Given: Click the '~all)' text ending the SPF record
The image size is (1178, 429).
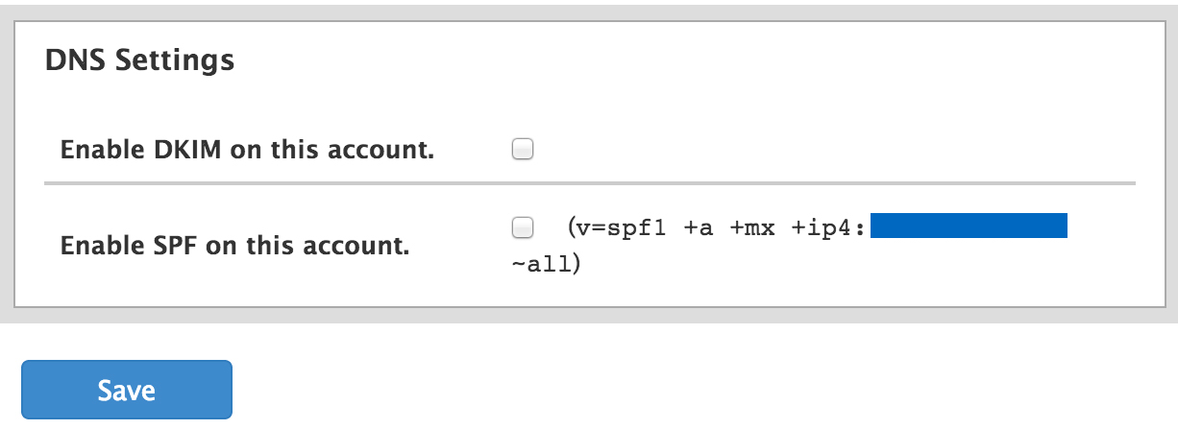Looking at the screenshot, I should [547, 261].
